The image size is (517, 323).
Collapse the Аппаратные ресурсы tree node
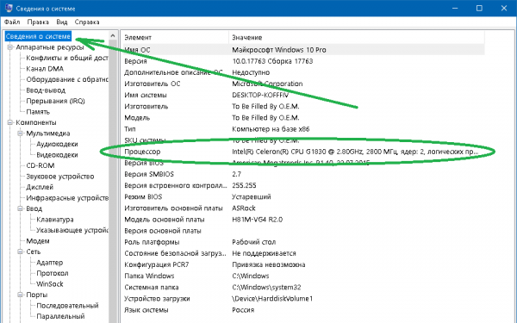tap(9, 47)
